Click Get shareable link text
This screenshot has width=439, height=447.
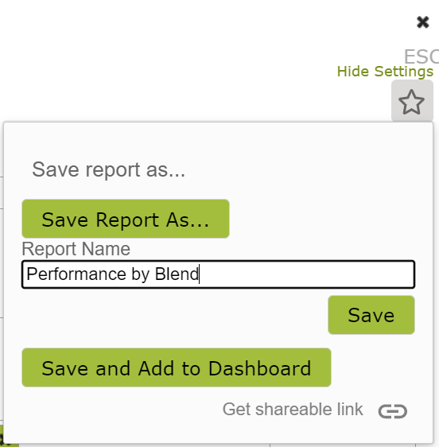click(293, 410)
